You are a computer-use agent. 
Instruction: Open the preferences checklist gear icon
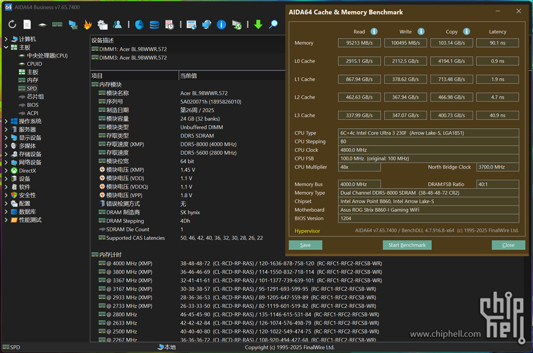[x=102, y=24]
